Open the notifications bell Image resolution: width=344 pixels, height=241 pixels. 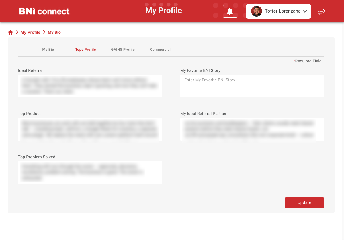point(230,11)
